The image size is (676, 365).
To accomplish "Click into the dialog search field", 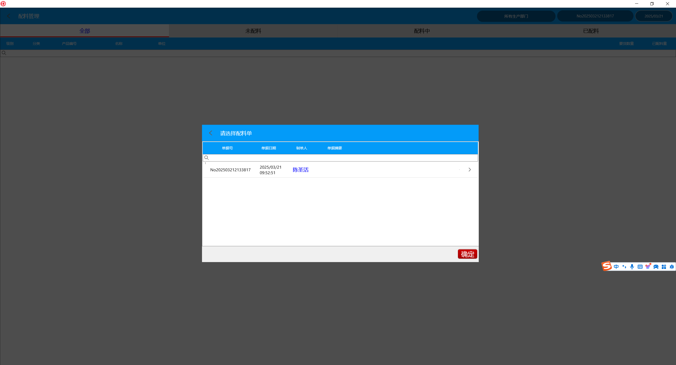I will point(341,158).
